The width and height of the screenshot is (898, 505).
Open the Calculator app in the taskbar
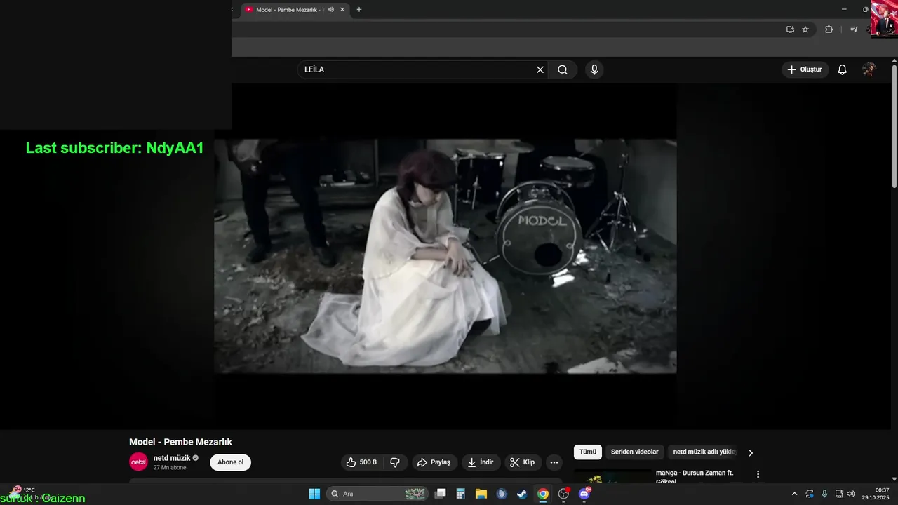pos(461,494)
